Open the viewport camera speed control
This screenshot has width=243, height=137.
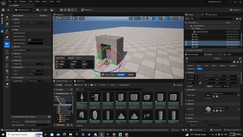[175, 18]
